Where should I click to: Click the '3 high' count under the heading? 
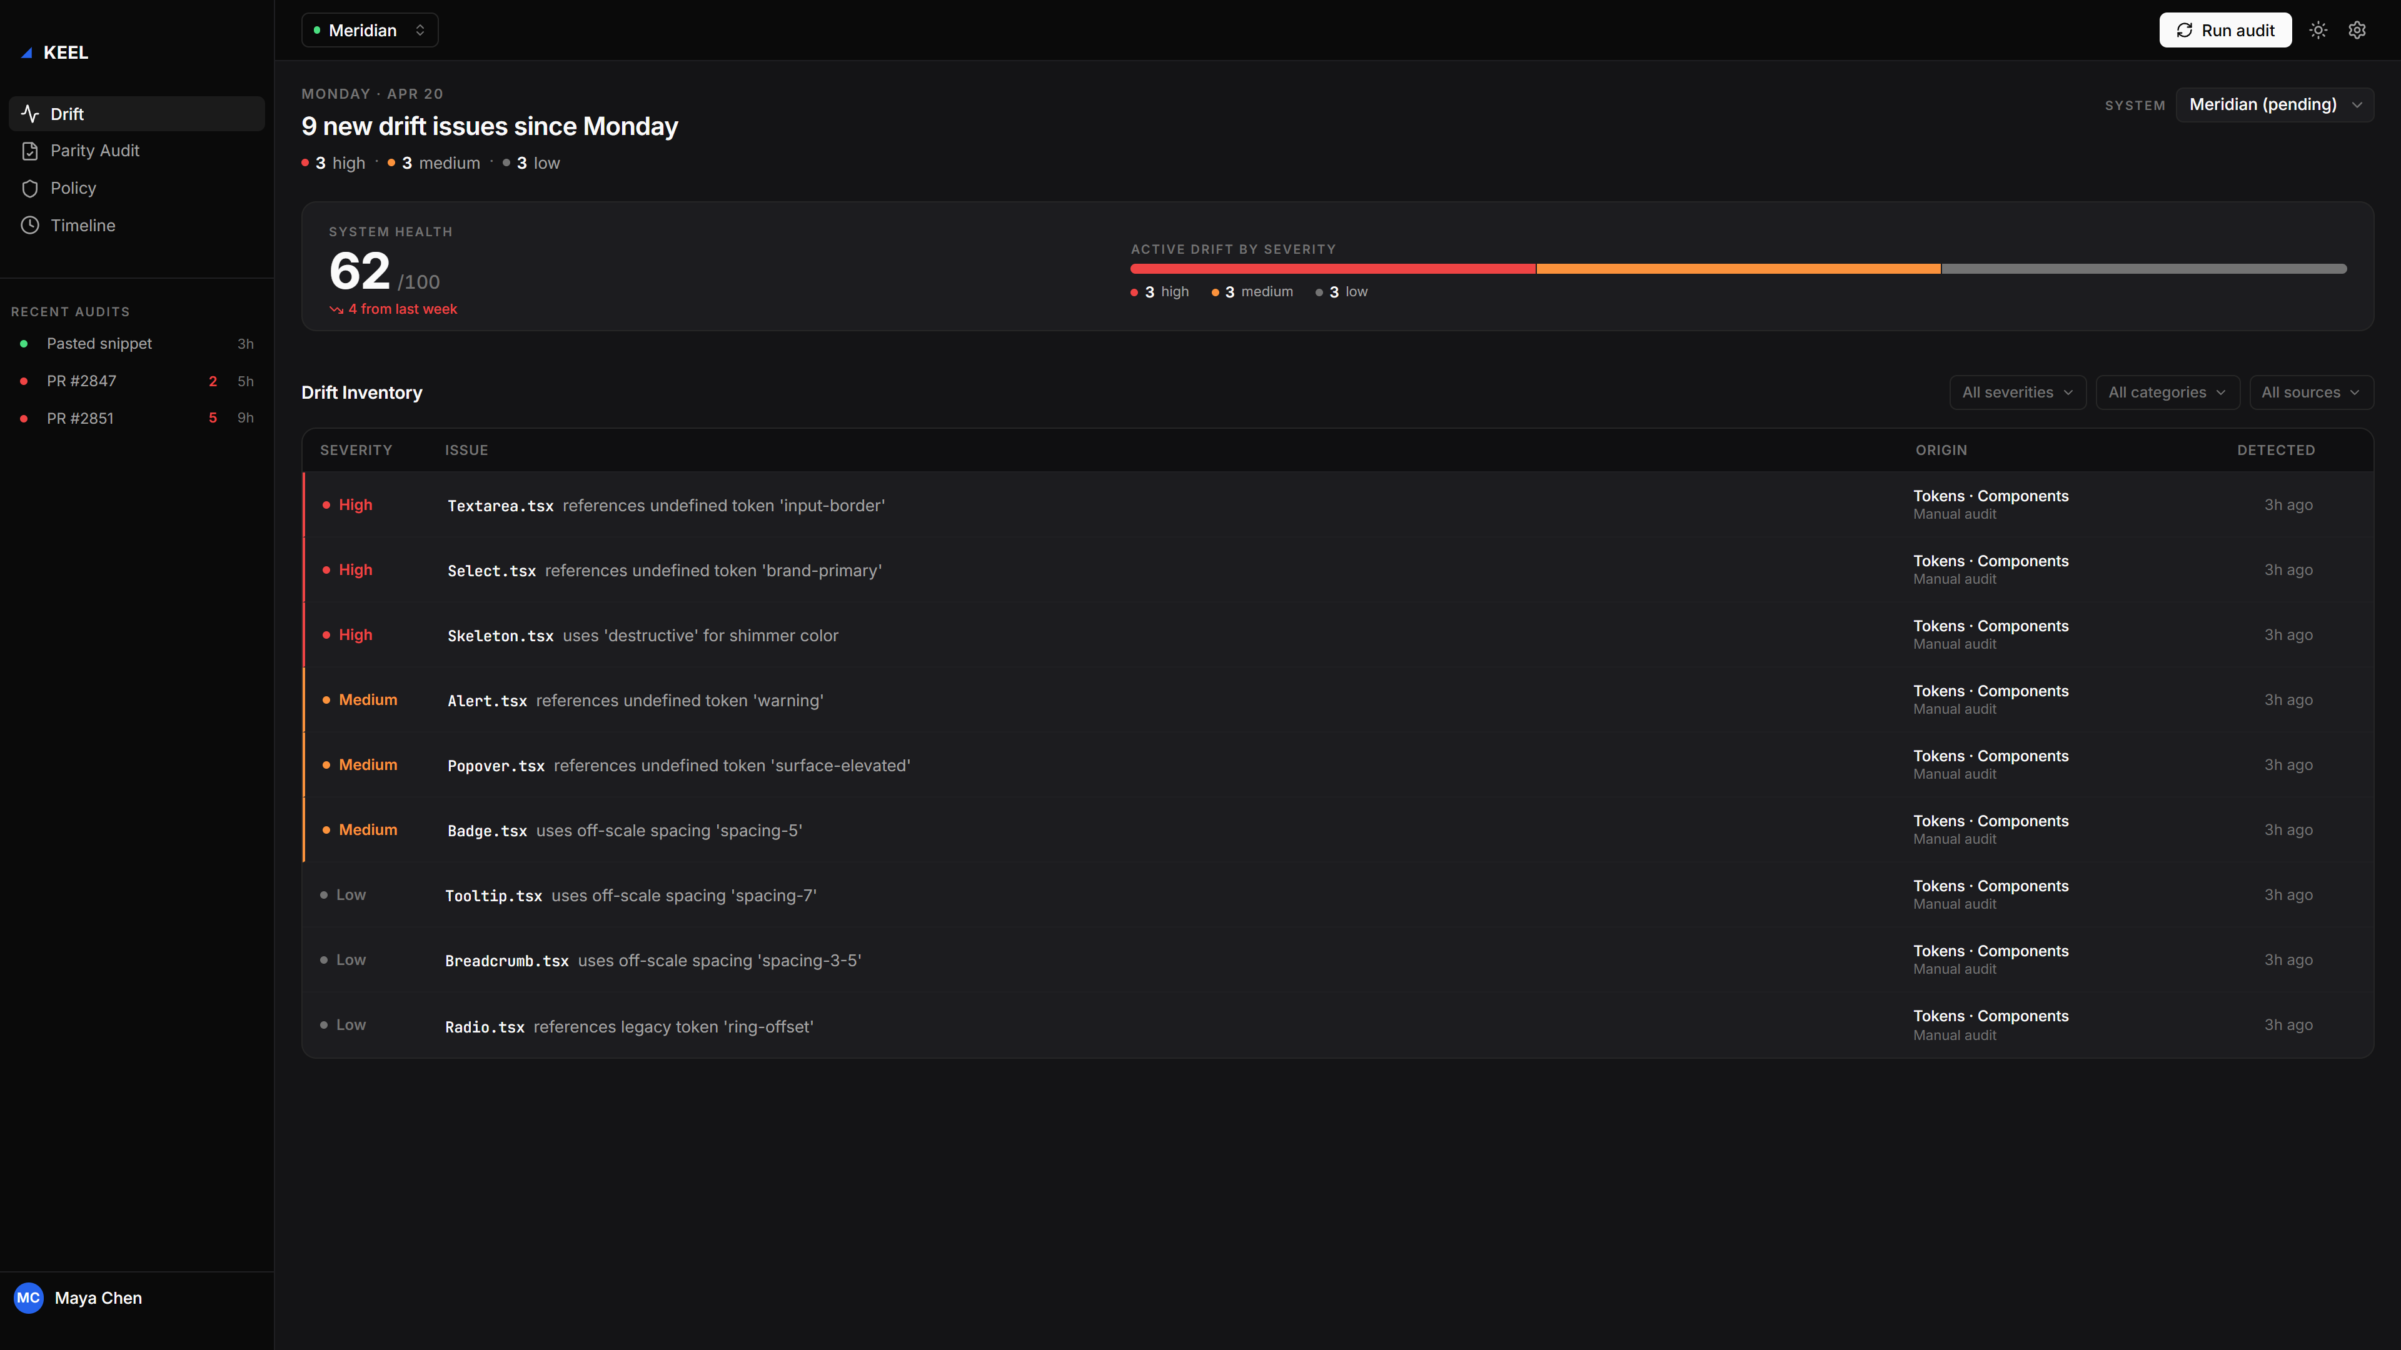334,163
